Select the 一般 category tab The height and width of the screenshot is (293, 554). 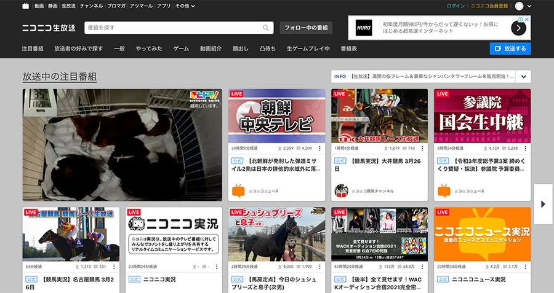(x=119, y=49)
